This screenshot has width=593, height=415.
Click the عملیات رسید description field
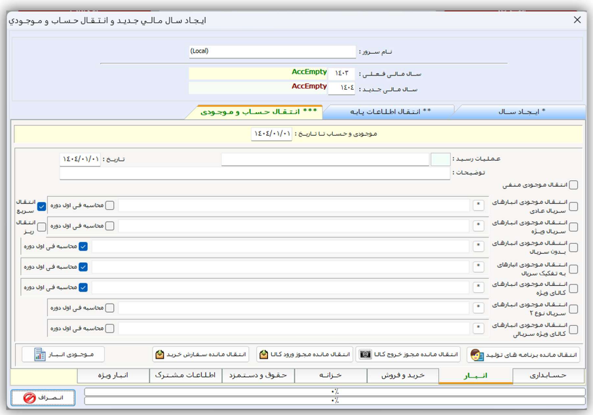click(x=325, y=159)
